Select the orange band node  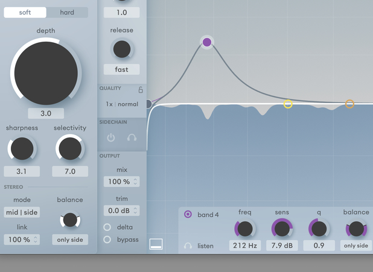[349, 104]
